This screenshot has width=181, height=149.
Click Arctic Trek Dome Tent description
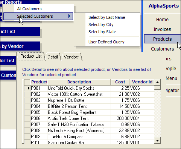click(x=68, y=118)
